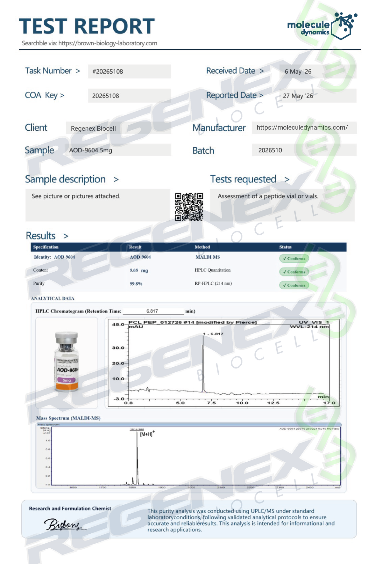Screen dimensions: 382x564
Task: Click the UV_VIS_1 label on the chromatogram
Action: [314, 322]
